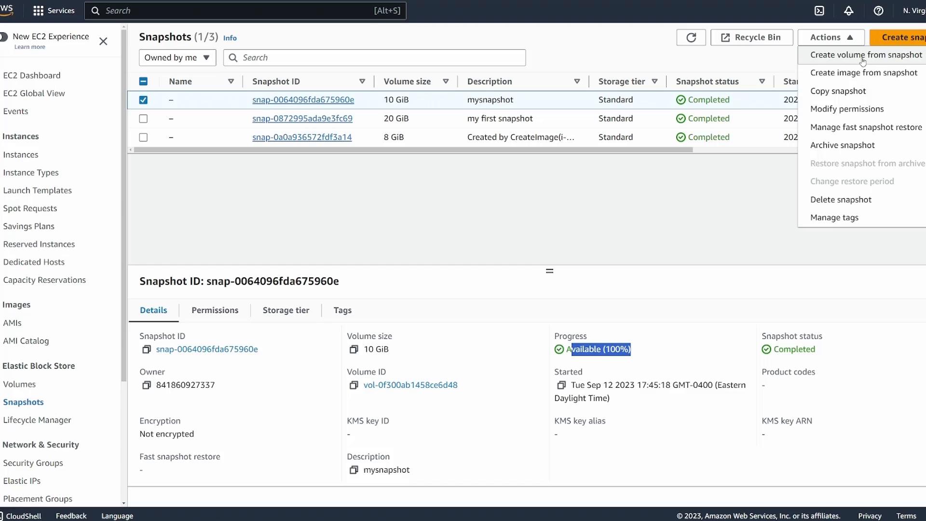Sort by Volume size column arrow
The image size is (926, 521).
click(x=446, y=82)
